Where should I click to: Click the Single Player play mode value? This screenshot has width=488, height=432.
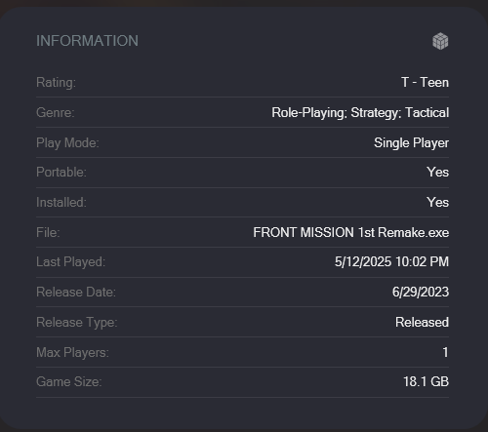click(x=411, y=142)
